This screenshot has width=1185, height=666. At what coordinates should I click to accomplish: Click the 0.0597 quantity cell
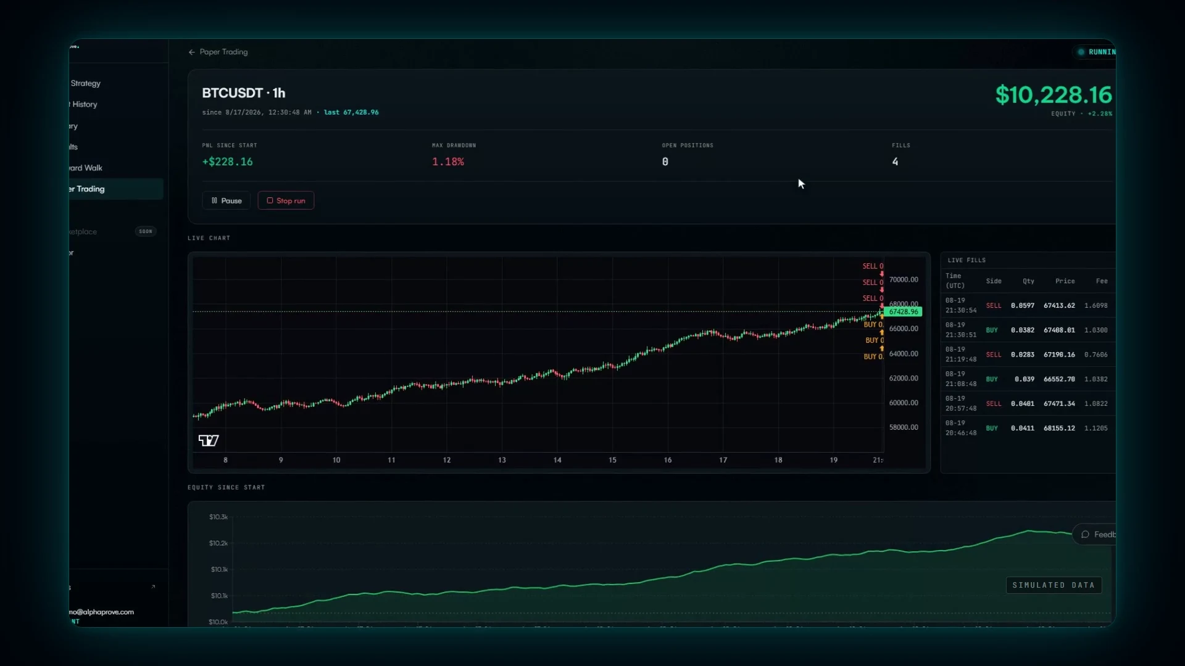click(x=1023, y=306)
